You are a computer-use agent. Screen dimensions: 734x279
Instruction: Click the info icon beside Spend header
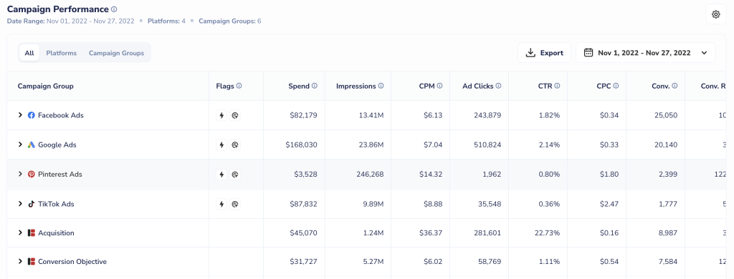pos(315,86)
